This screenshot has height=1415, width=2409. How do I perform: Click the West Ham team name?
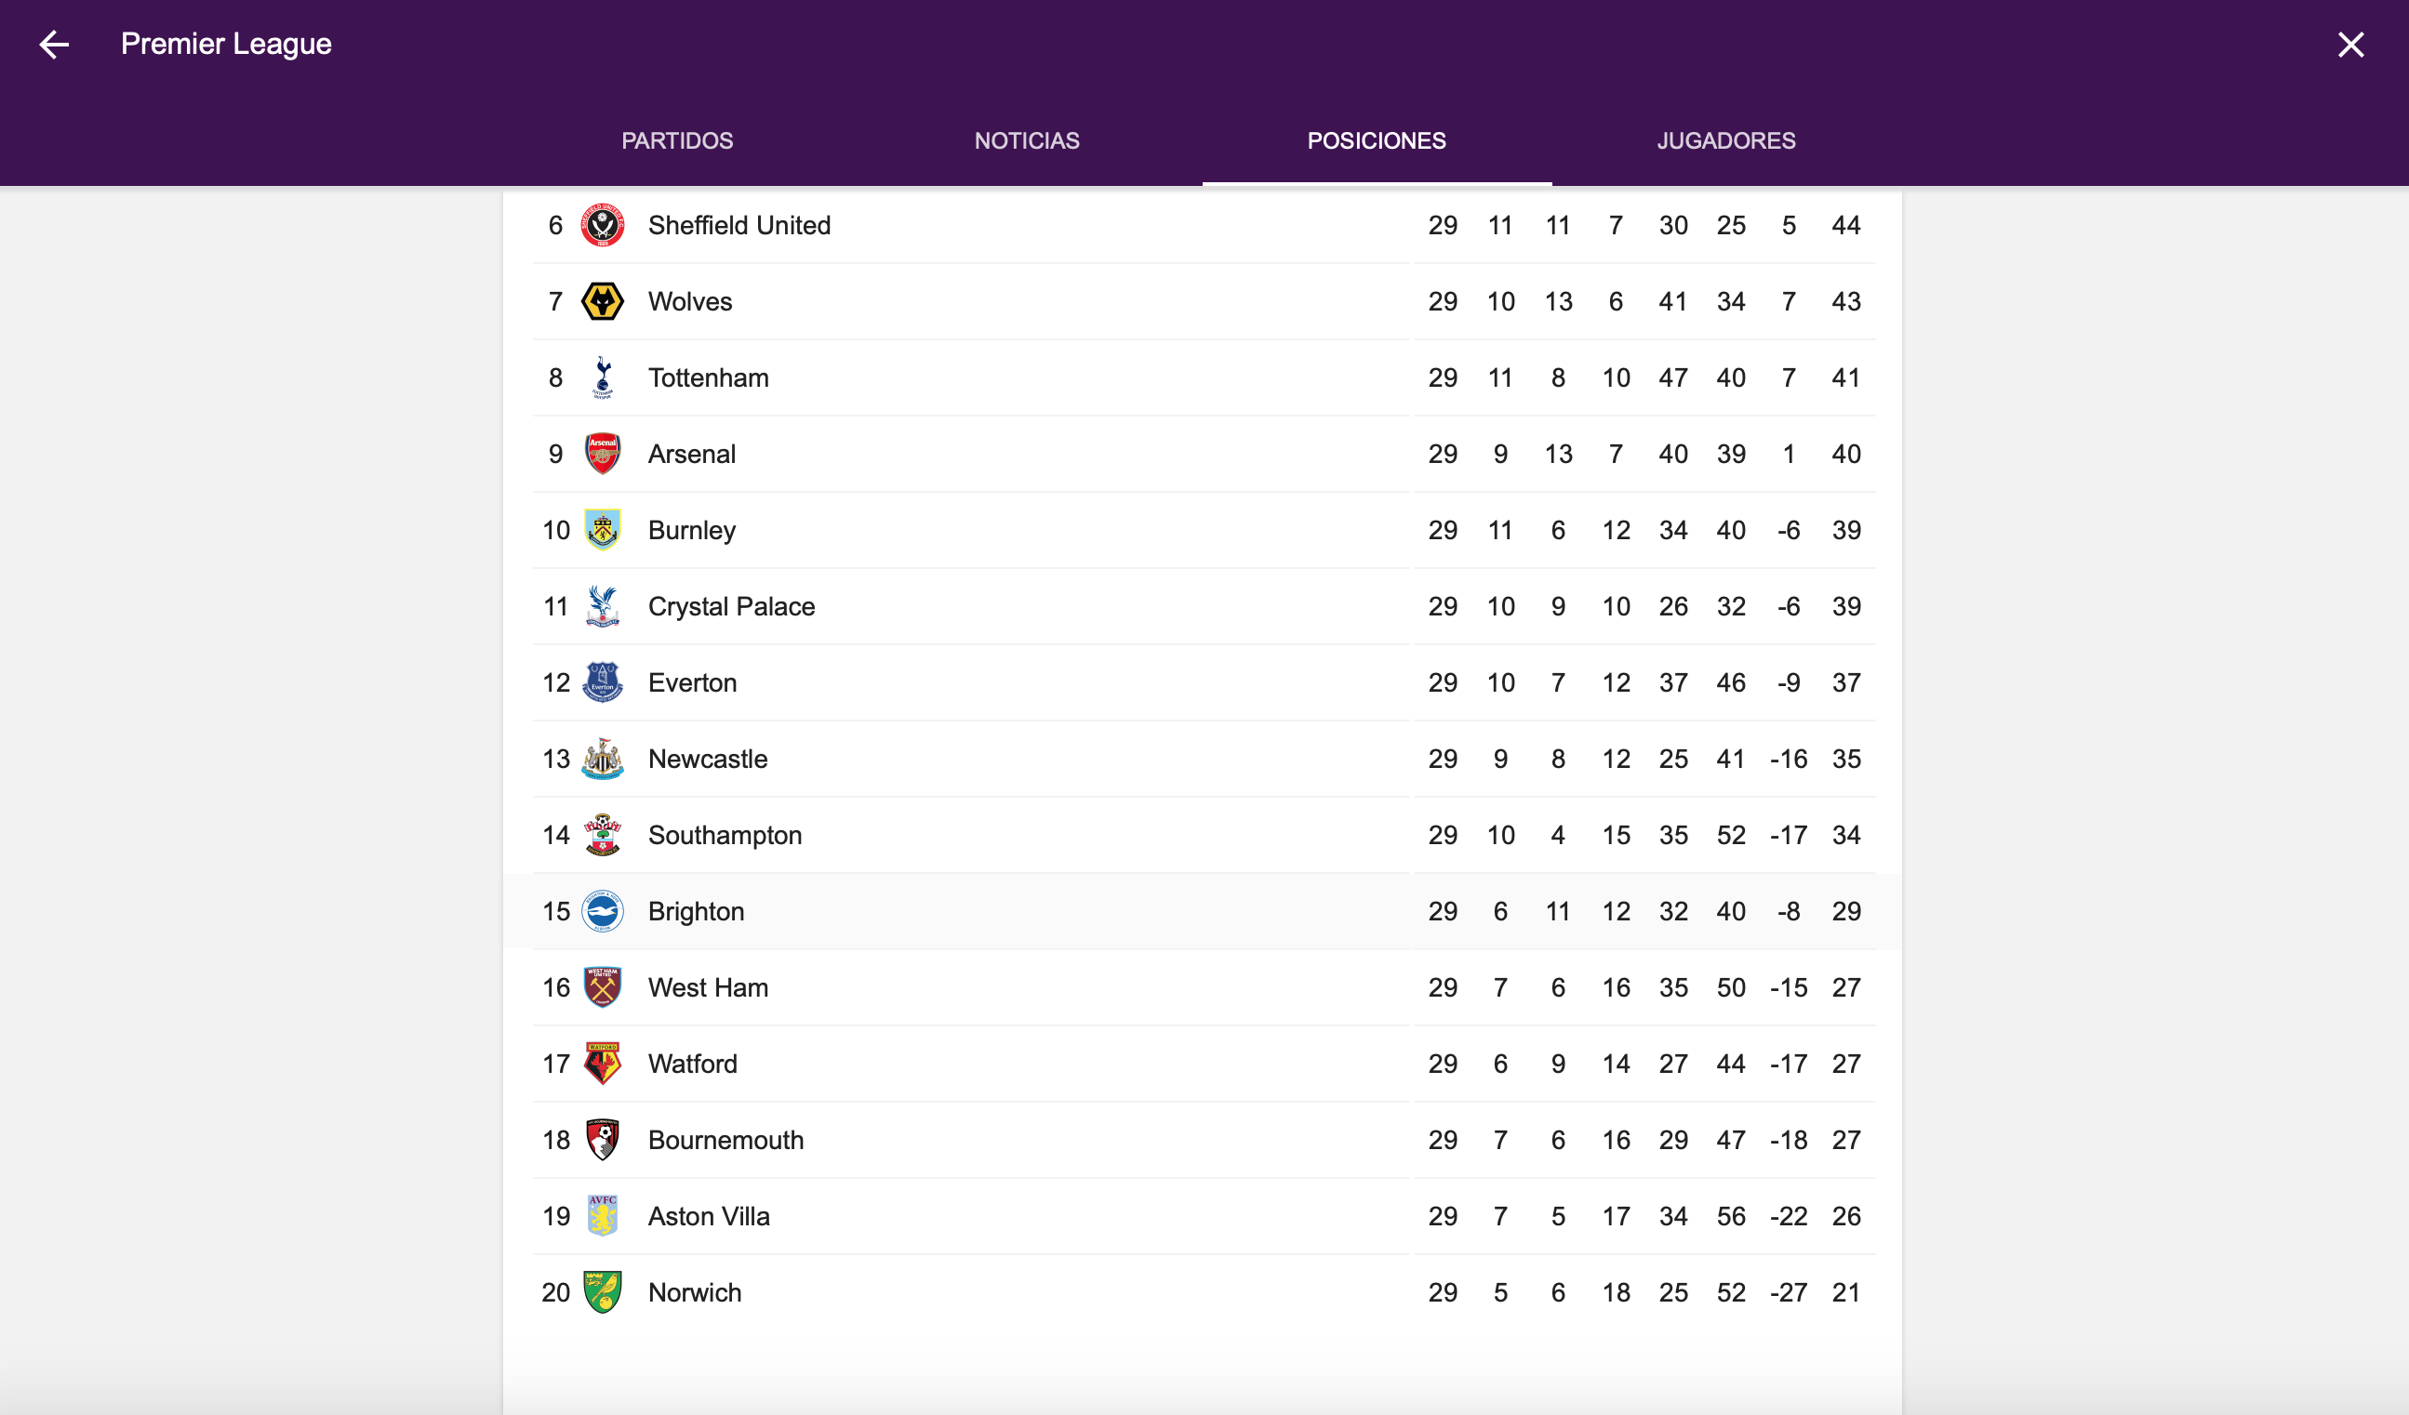708,988
